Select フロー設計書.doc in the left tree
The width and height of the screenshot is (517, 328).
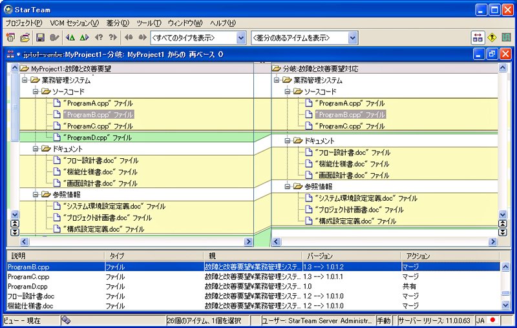pos(101,160)
